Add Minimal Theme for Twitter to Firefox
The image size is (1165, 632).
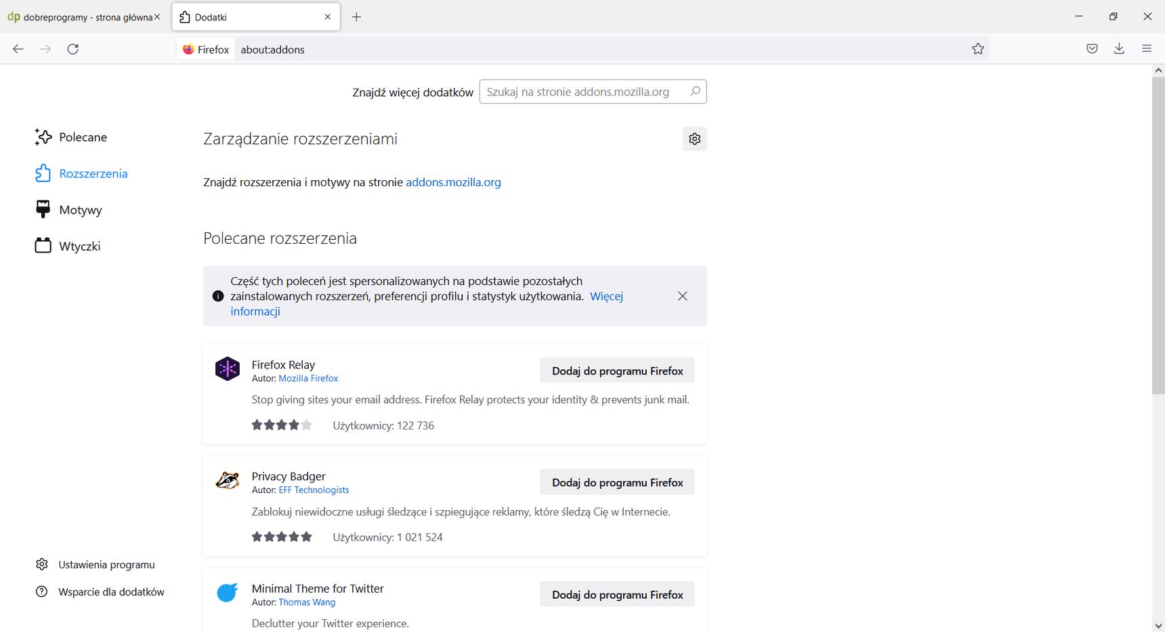pos(617,594)
